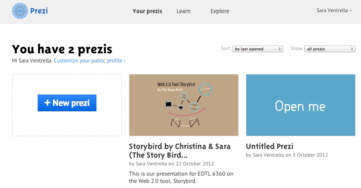This screenshot has height=188, width=361.
Task: Expand the Sara Ventrella account menu
Action: [334, 11]
